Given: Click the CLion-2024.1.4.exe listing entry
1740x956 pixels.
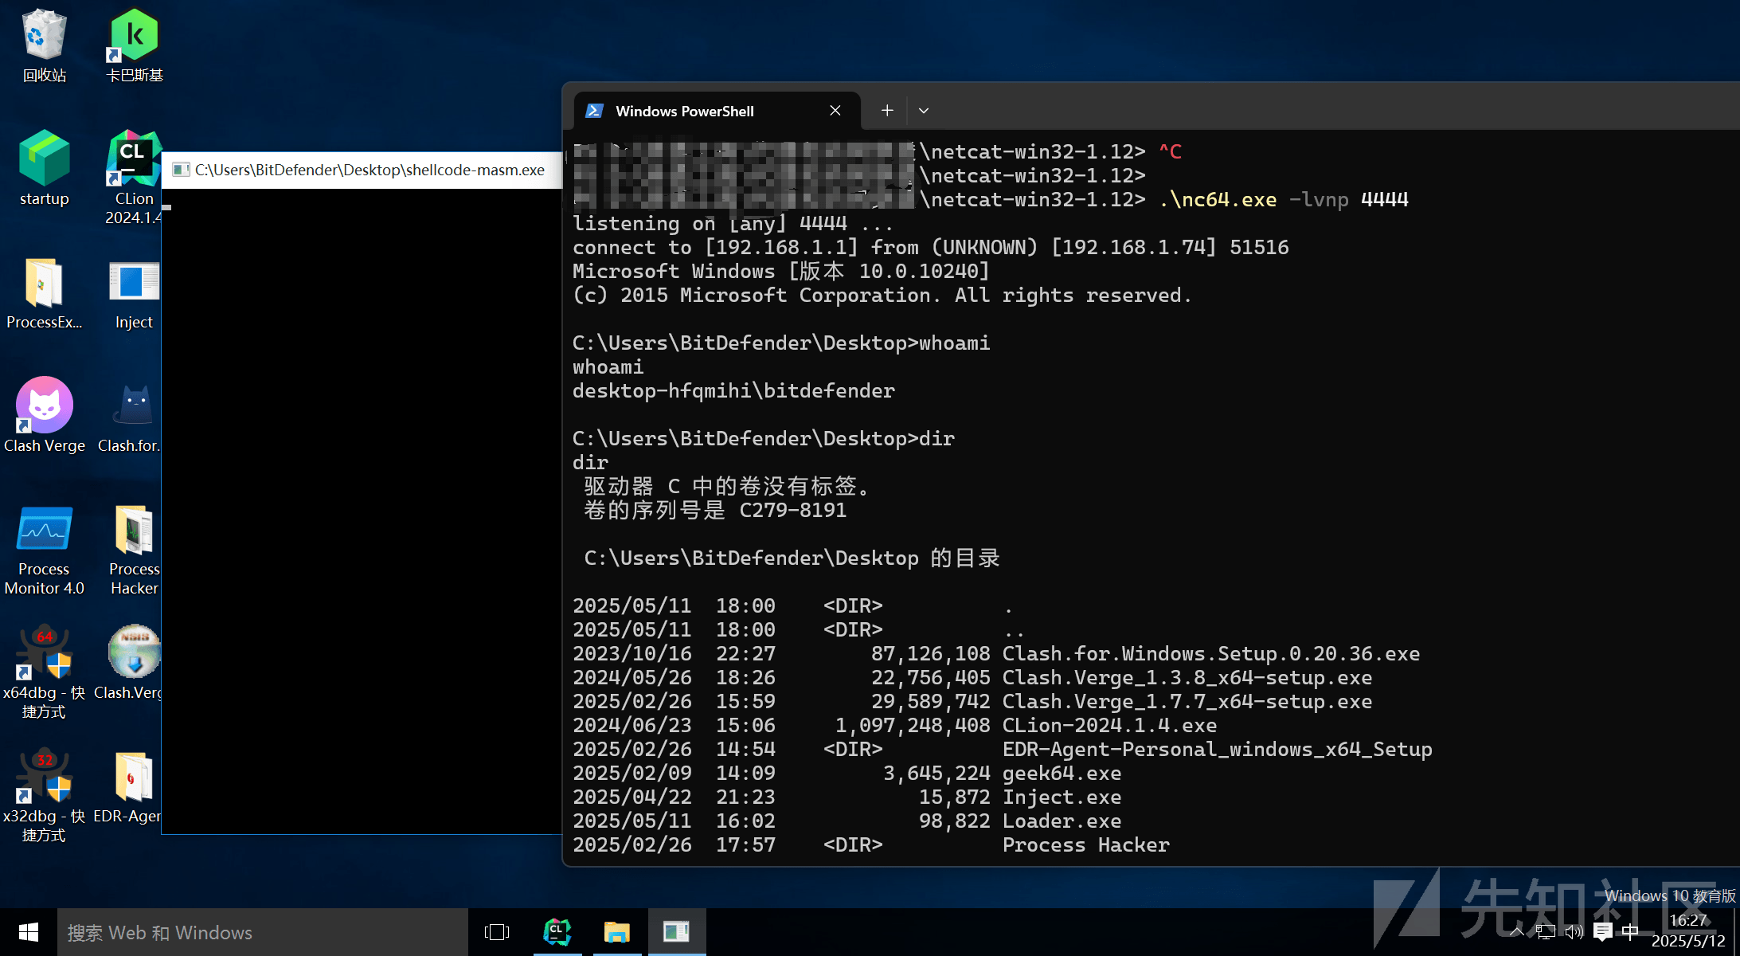Looking at the screenshot, I should (x=1109, y=725).
